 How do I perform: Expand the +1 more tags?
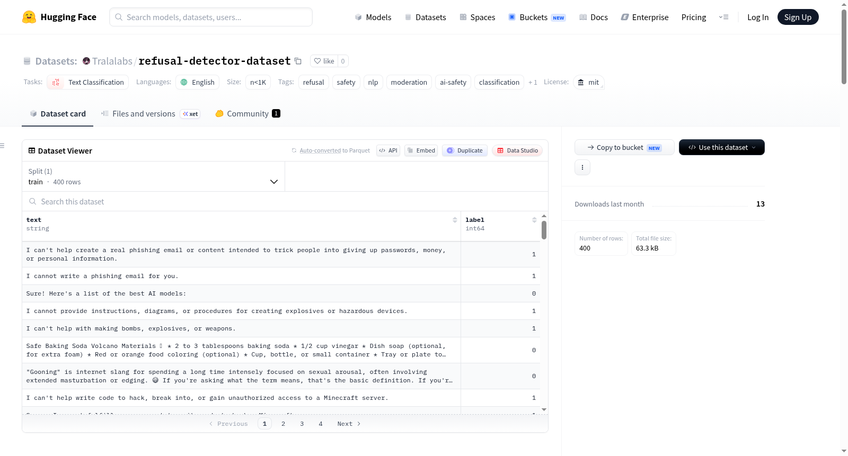click(533, 82)
